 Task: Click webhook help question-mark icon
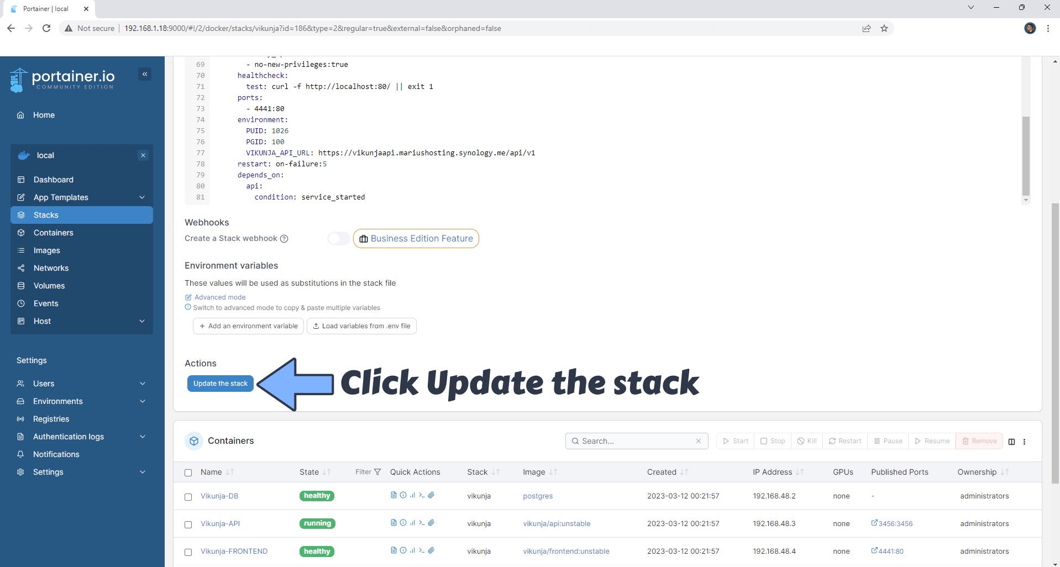pyautogui.click(x=284, y=239)
